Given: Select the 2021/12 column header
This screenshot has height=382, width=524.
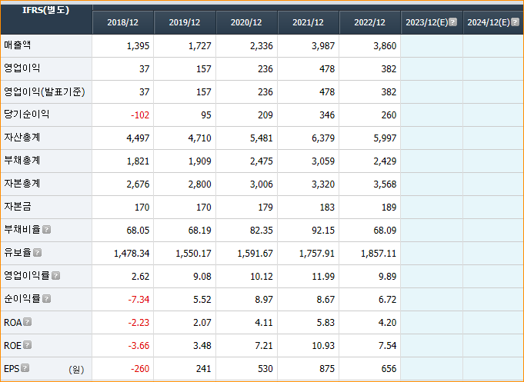Looking at the screenshot, I should pos(308,22).
